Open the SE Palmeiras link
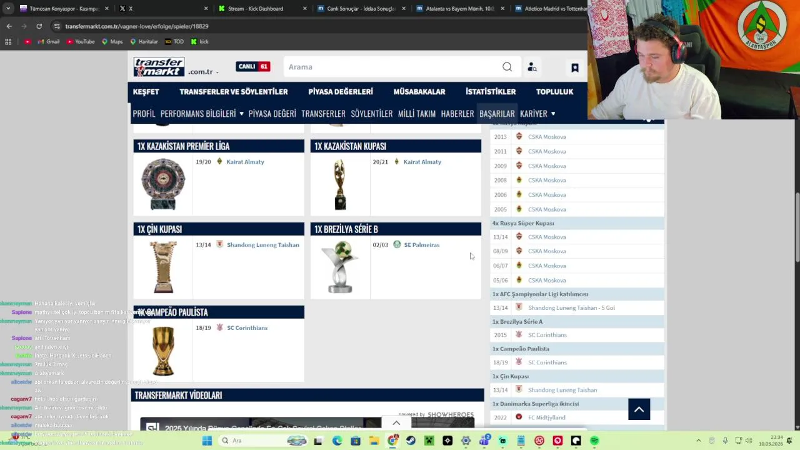Viewport: 800px width, 450px height. click(x=422, y=245)
